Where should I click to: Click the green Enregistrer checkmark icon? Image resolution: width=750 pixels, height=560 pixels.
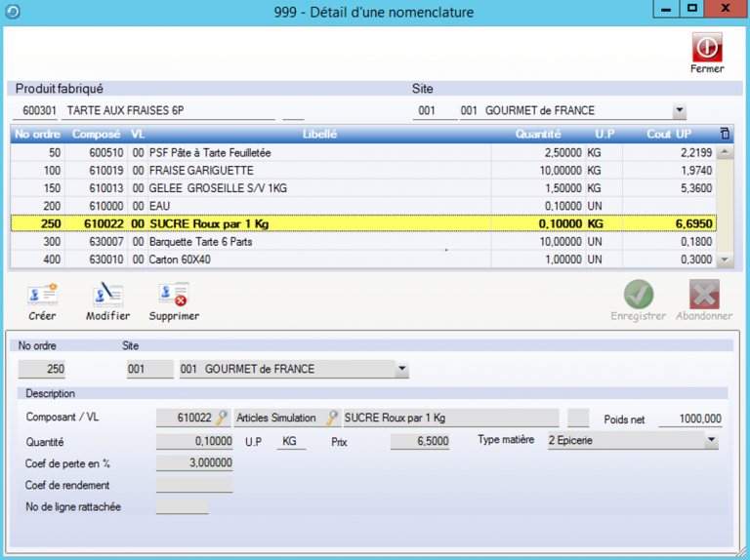[639, 295]
